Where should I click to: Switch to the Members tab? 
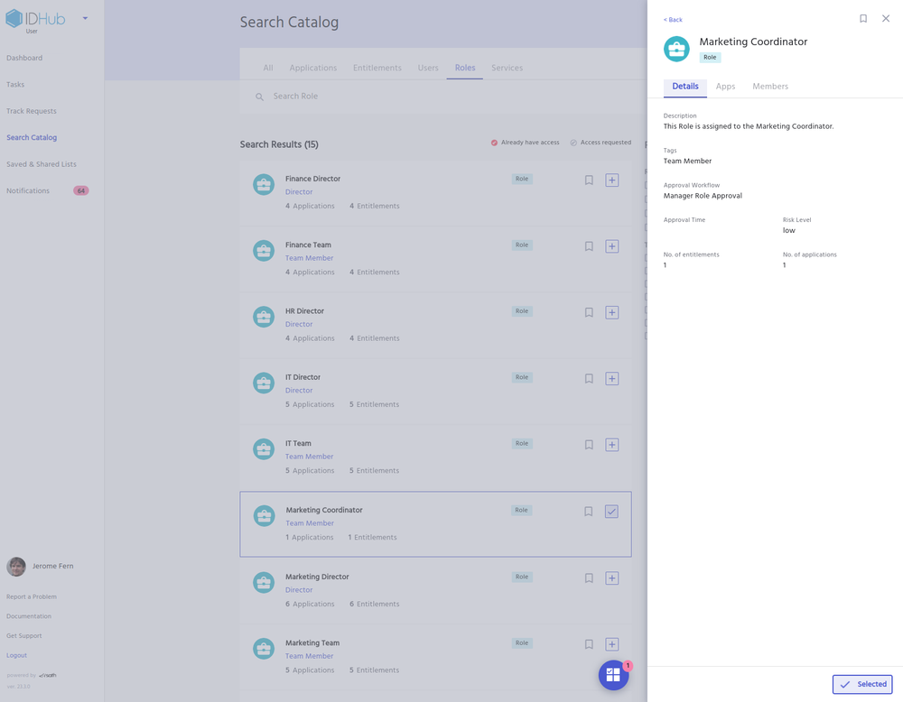770,87
